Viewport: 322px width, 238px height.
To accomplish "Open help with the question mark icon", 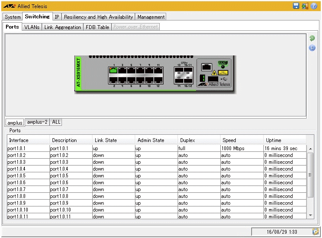I will (314, 6).
